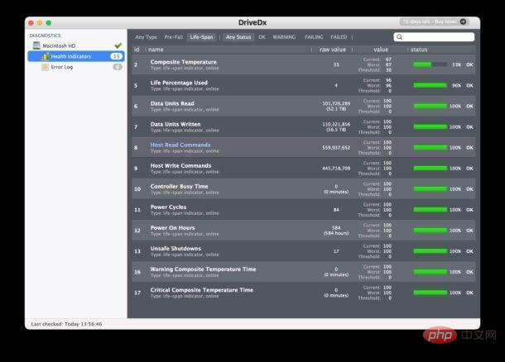Click Host Read Commands status bar
Viewport: 505px width, 362px height.
click(430, 148)
